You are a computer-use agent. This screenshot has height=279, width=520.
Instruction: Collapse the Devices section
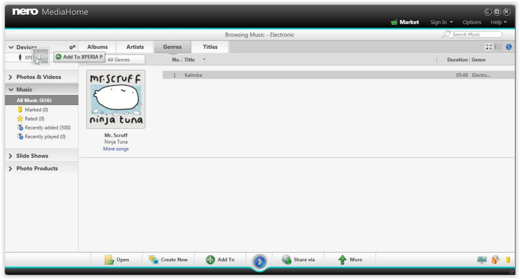(11, 47)
